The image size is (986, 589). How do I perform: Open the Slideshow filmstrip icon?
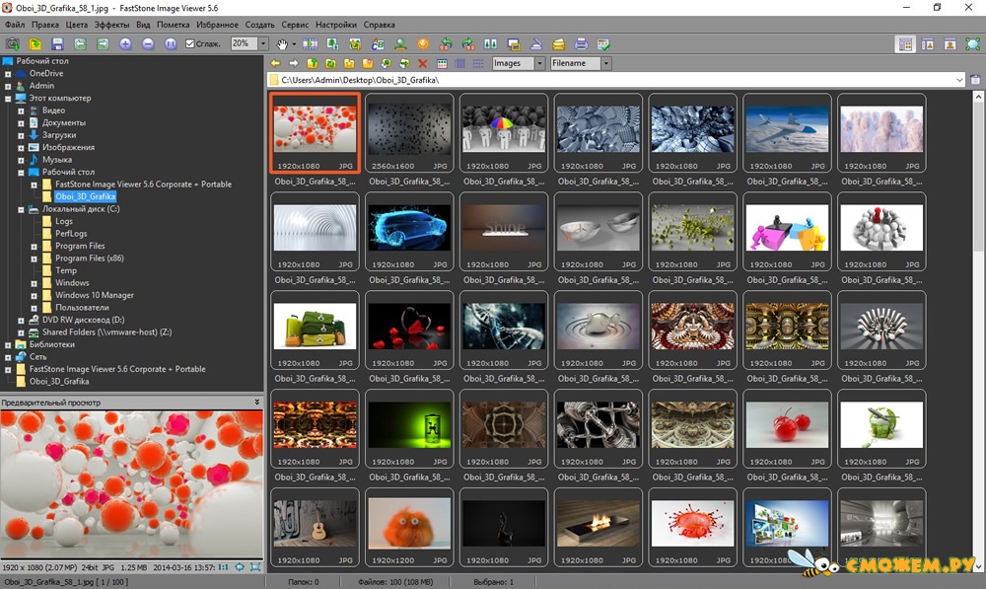click(310, 44)
